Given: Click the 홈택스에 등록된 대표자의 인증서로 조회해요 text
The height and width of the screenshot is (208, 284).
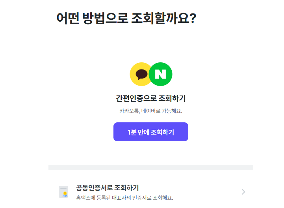Looking at the screenshot, I should tap(124, 198).
